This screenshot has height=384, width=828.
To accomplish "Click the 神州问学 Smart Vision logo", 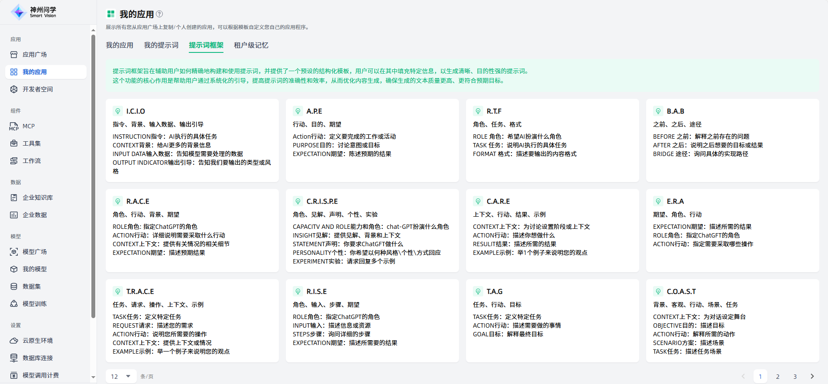I will tap(34, 12).
